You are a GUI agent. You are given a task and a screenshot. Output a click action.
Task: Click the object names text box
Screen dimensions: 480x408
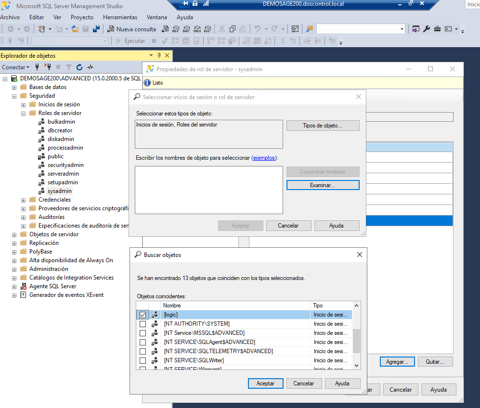point(209,190)
